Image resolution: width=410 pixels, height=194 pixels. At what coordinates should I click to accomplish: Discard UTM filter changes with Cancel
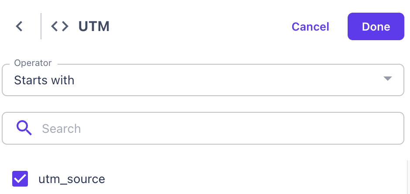(x=310, y=27)
